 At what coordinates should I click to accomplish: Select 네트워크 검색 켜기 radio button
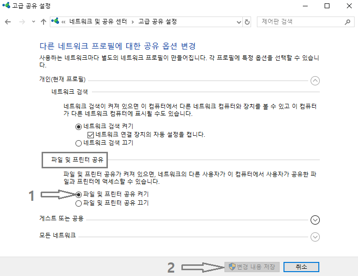[78, 127]
